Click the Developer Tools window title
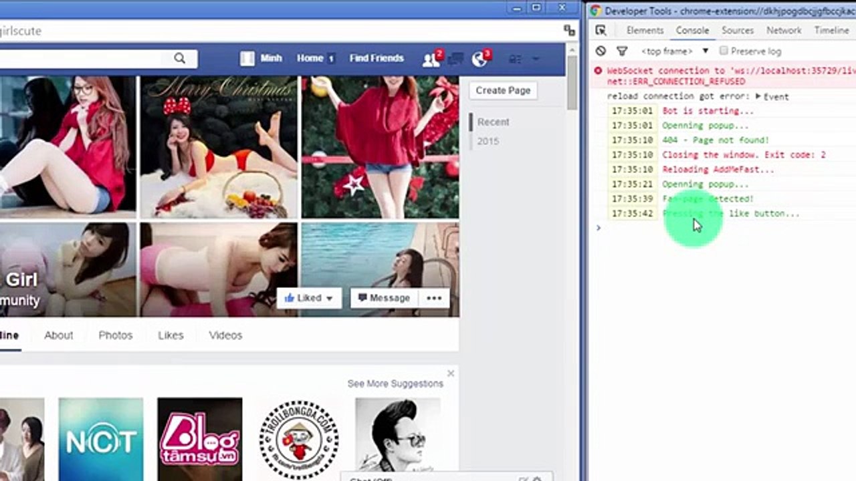Image resolution: width=856 pixels, height=481 pixels. coord(730,11)
